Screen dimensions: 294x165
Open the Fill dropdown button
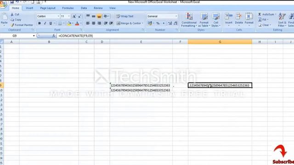click(x=263, y=20)
